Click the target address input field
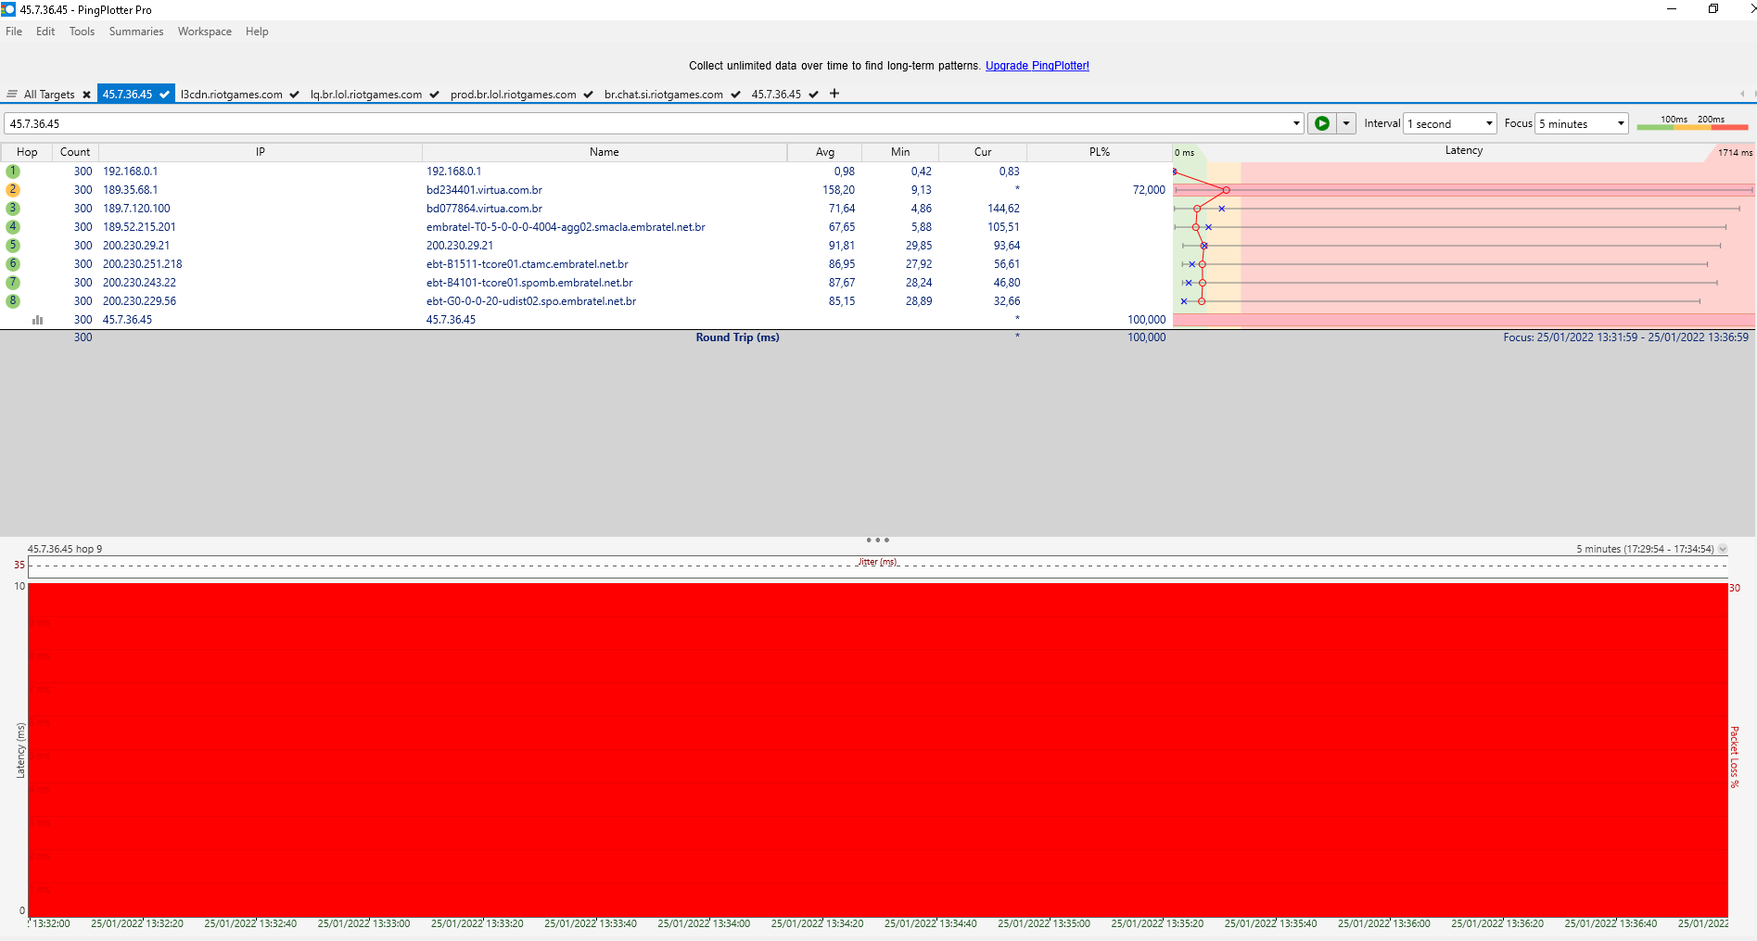 tap(647, 123)
